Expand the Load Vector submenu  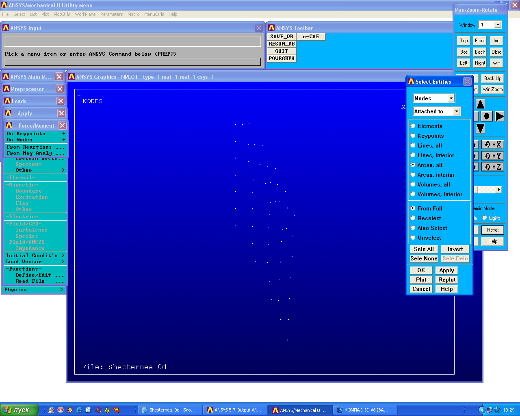[x=35, y=262]
